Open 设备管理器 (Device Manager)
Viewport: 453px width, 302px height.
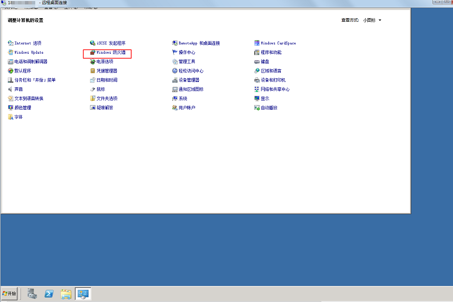189,80
